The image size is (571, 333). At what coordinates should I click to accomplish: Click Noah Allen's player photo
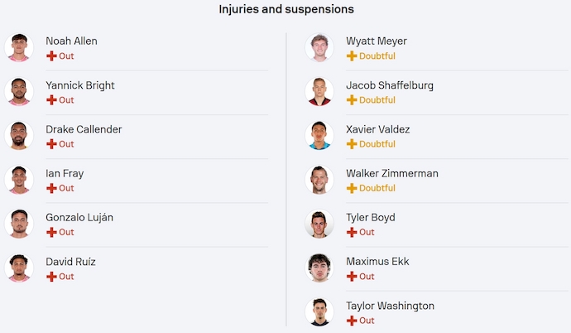17,47
